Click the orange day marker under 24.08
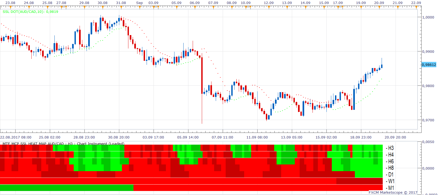439x195 pixels. 29,7
